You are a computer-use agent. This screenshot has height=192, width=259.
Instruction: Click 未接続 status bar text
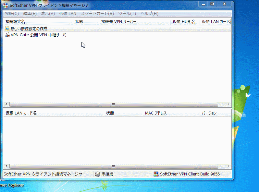click(x=107, y=174)
